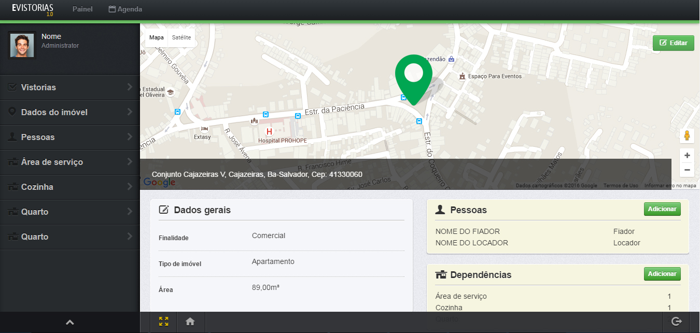
Task: Click the user profile photo
Action: pos(22,46)
